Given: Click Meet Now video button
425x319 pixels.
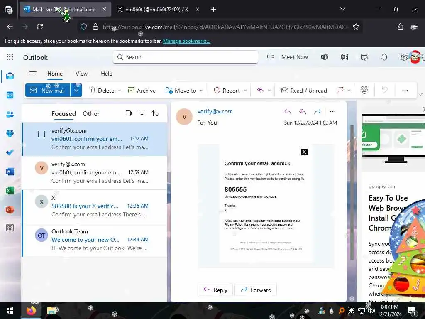Looking at the screenshot, I should [x=288, y=57].
